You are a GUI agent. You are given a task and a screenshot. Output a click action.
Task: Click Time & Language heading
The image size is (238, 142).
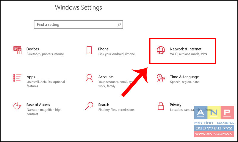click(x=184, y=77)
